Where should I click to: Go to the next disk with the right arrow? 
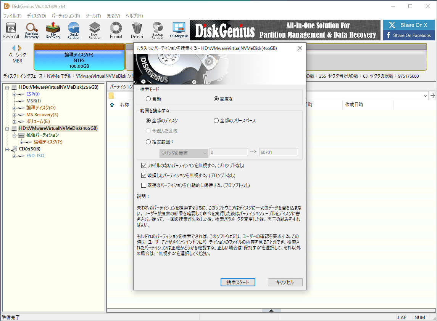20,48
